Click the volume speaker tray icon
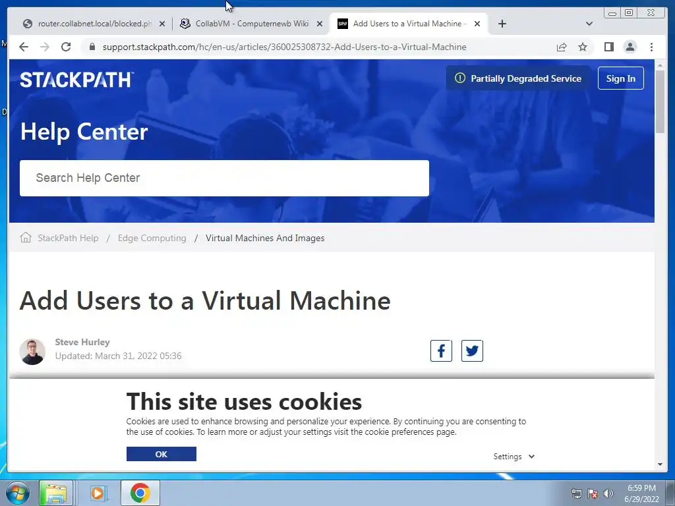This screenshot has height=506, width=675. [608, 493]
